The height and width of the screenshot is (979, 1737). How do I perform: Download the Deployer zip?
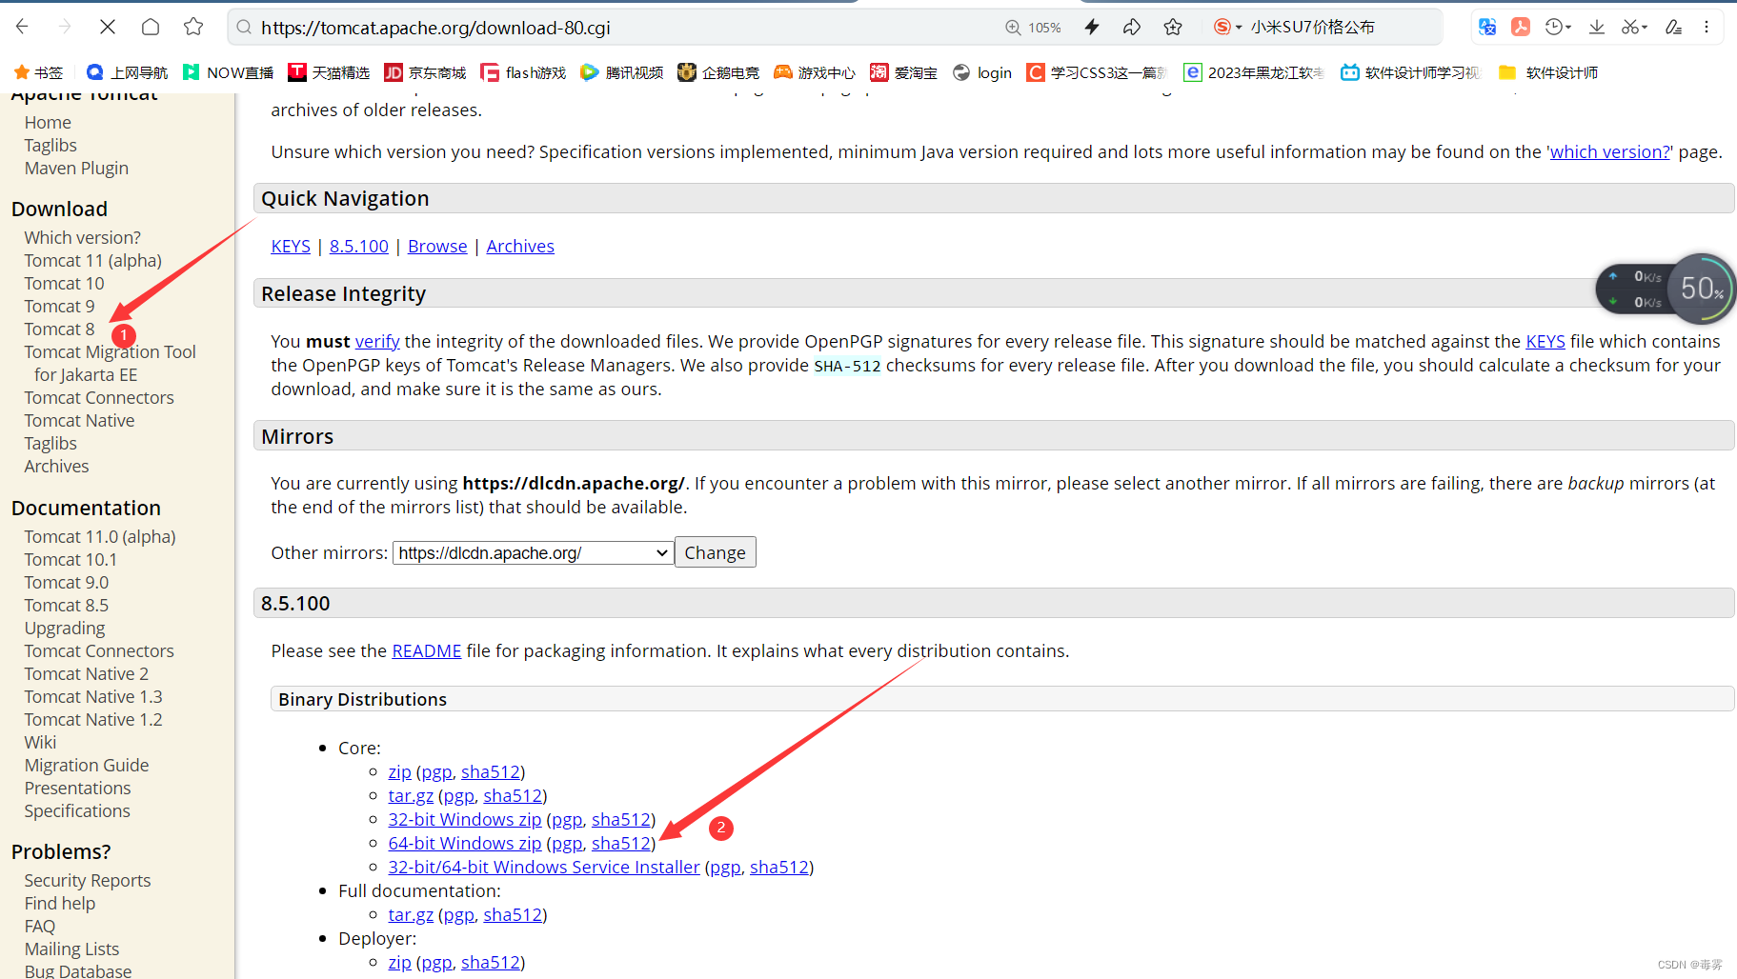tap(399, 962)
